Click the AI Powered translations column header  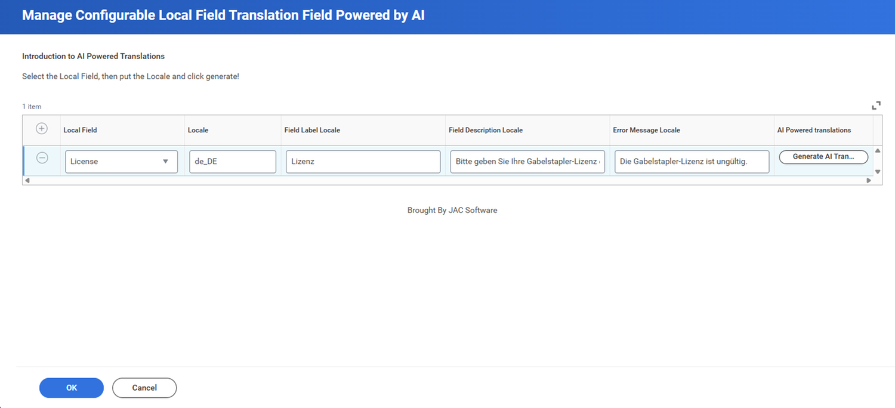pos(814,129)
